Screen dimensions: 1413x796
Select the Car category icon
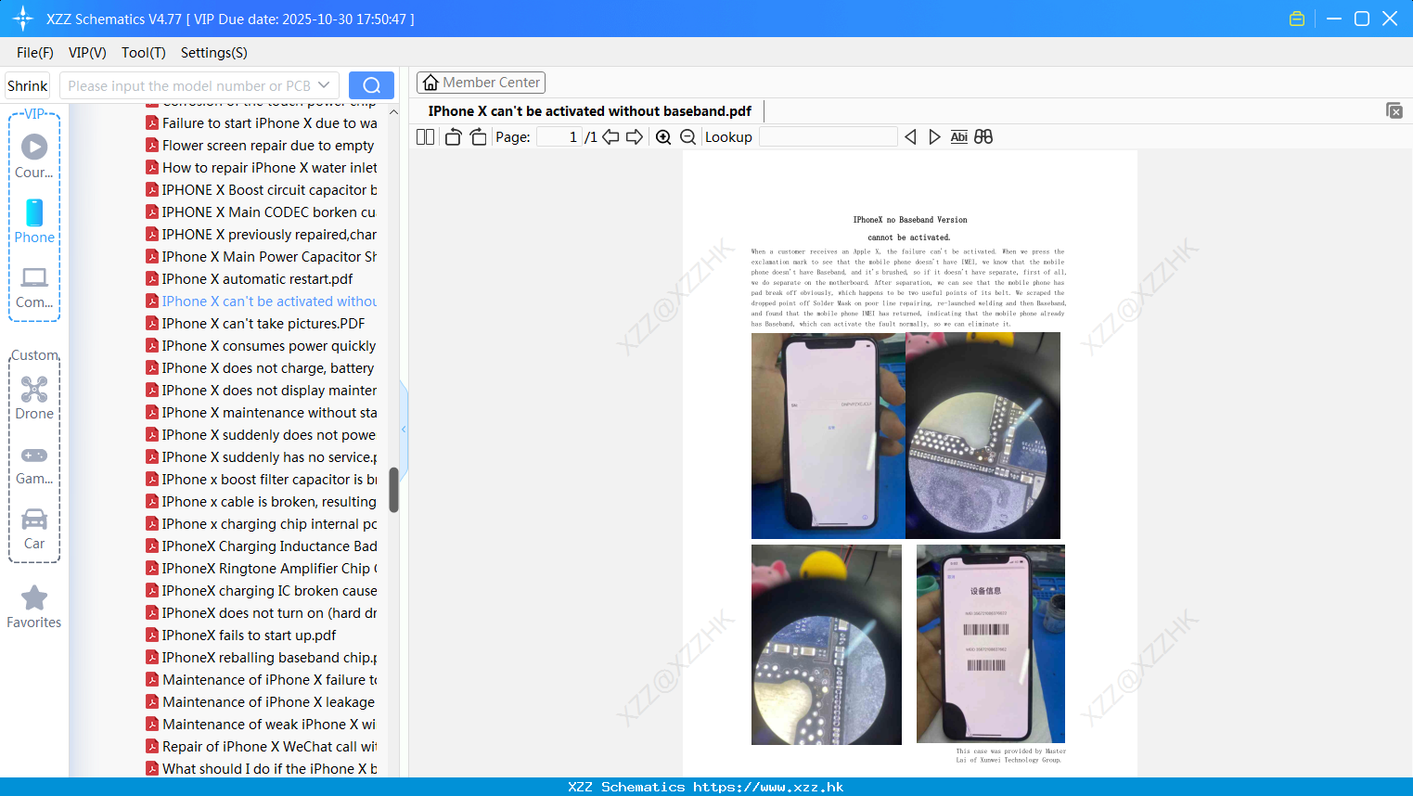(x=34, y=529)
